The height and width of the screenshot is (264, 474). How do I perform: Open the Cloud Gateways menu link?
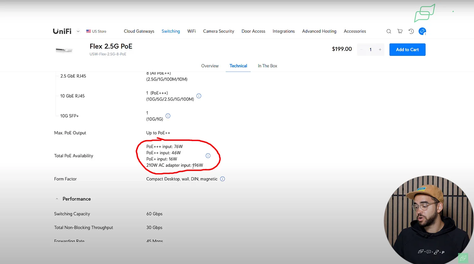pos(139,31)
